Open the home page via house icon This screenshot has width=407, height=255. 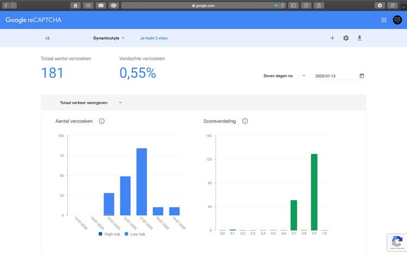tap(75, 5)
